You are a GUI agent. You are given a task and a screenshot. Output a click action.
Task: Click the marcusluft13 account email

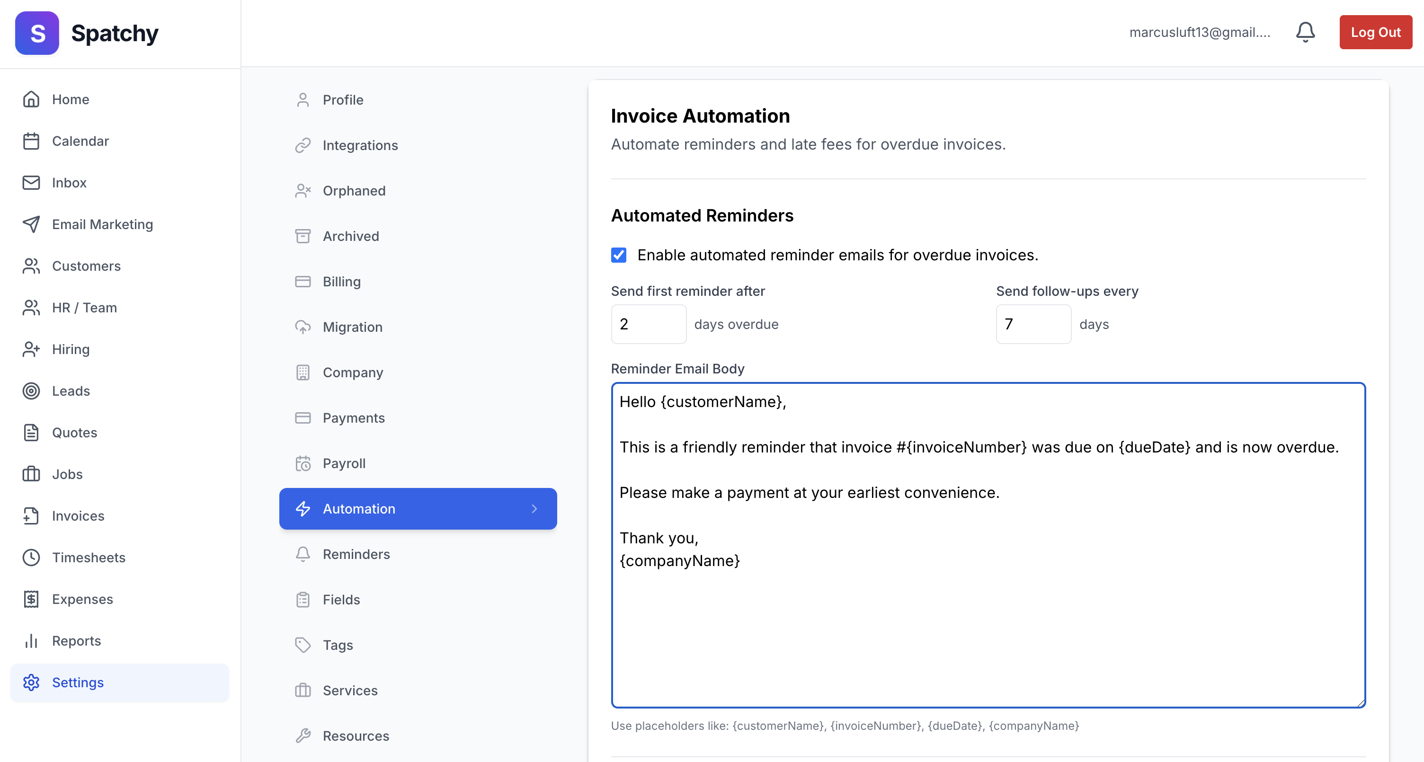click(1200, 32)
